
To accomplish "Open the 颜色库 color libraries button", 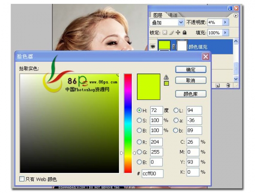I will (191, 94).
